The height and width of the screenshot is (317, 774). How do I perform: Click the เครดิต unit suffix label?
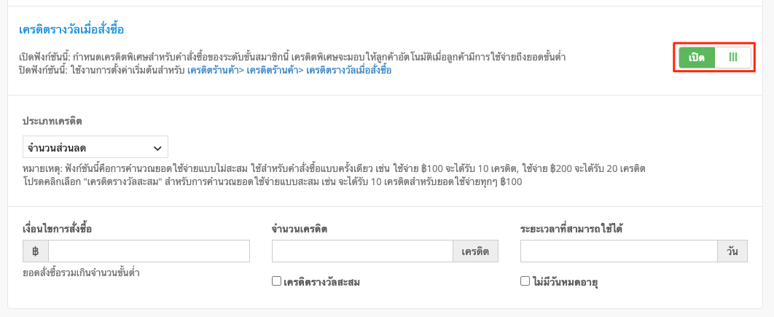(x=475, y=251)
